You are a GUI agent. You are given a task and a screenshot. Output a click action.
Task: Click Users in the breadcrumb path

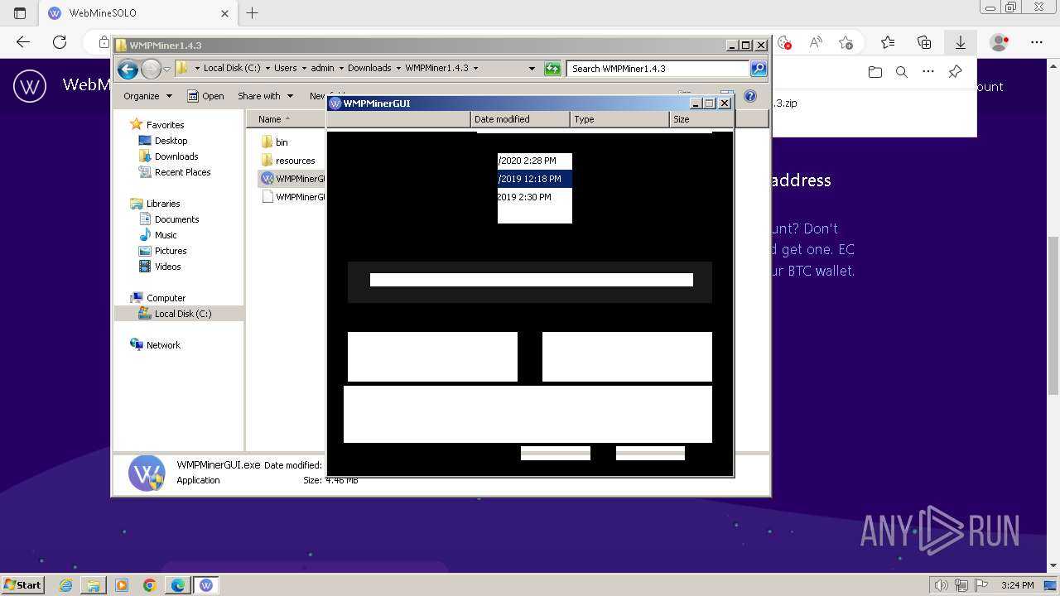[286, 68]
